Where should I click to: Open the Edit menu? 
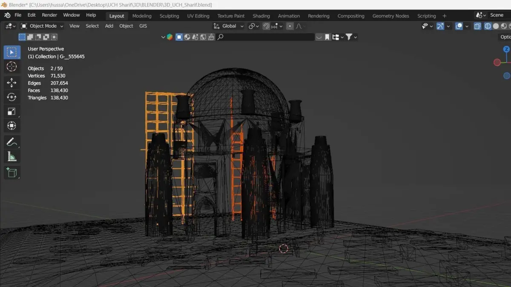[32, 15]
